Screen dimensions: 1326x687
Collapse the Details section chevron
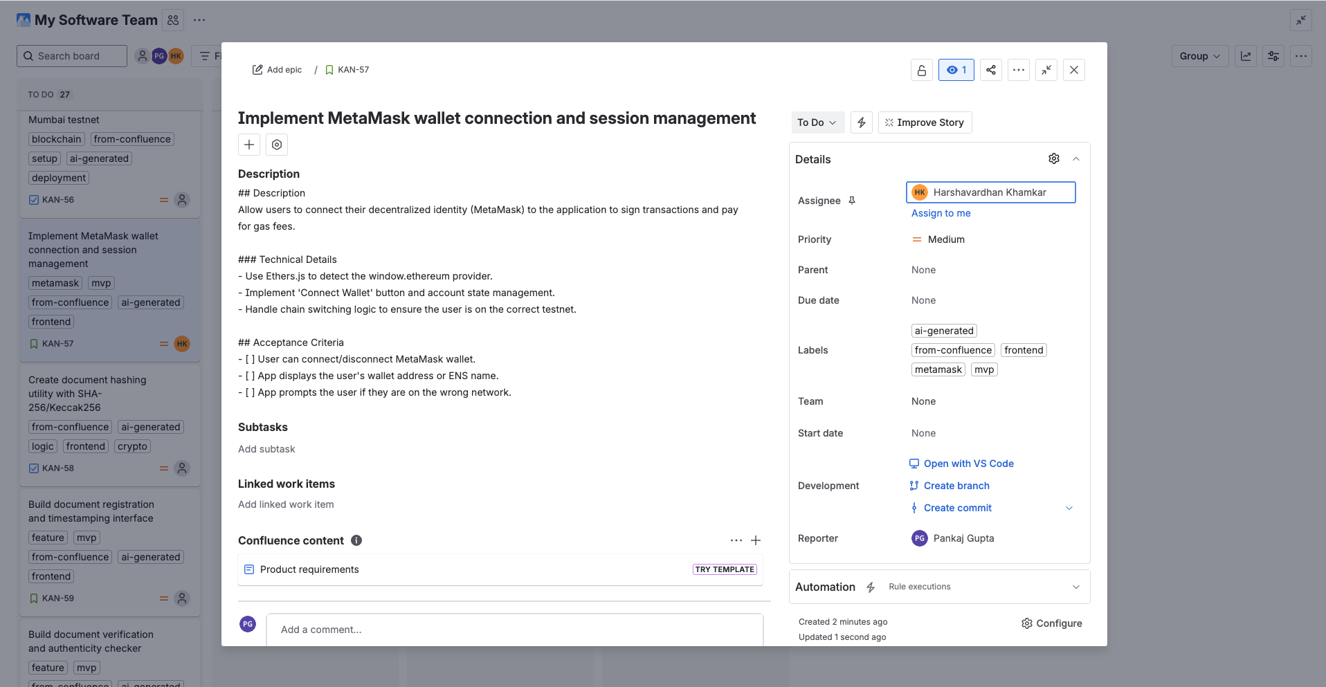[1076, 158]
